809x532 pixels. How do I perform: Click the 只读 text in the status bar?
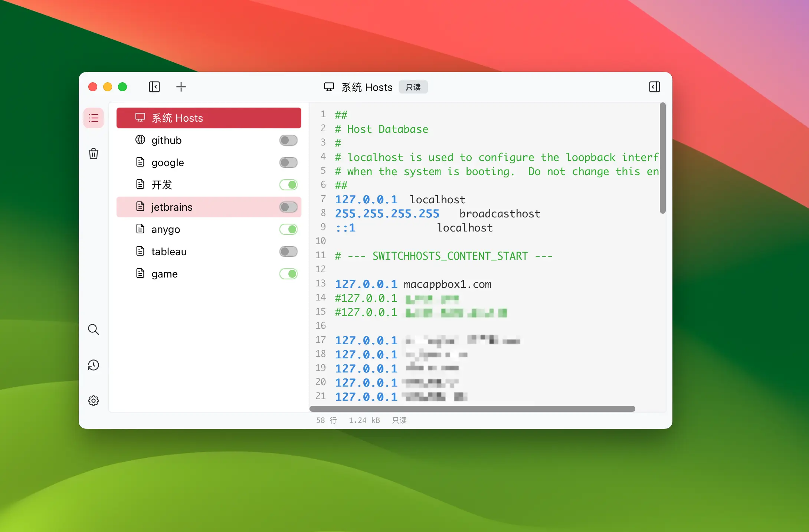[x=400, y=420]
